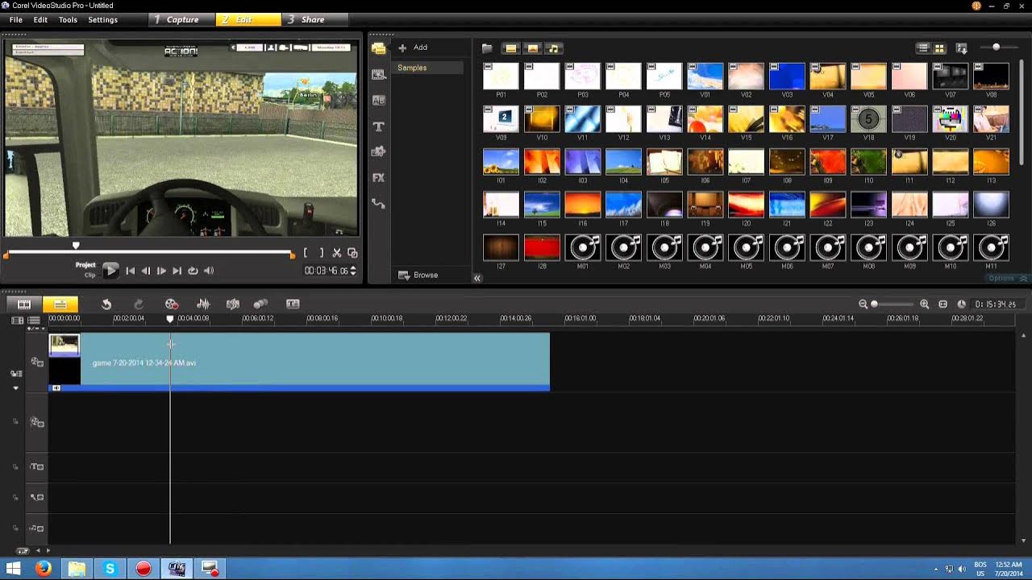
Task: Adjust the system volume button
Action: (x=208, y=271)
